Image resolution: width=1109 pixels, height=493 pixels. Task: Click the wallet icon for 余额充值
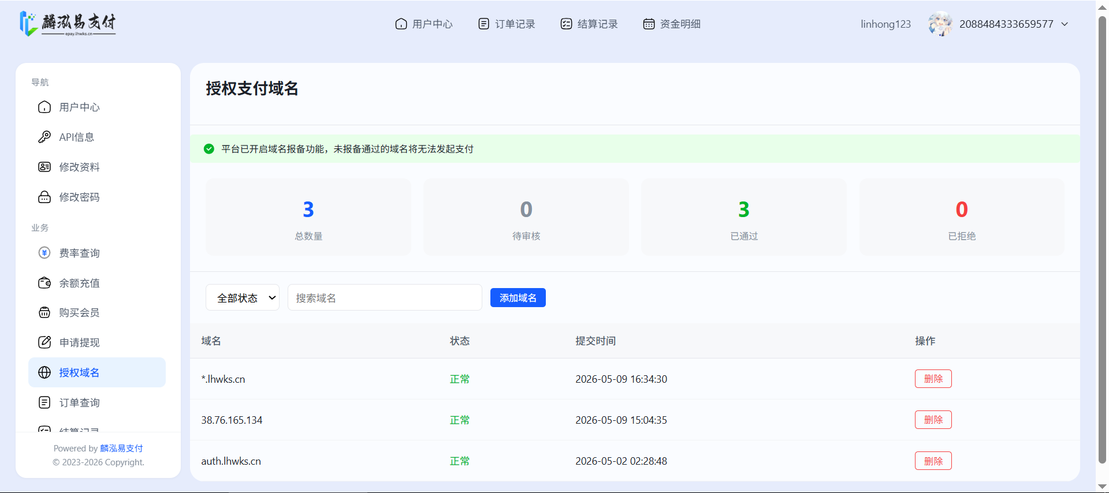point(44,283)
